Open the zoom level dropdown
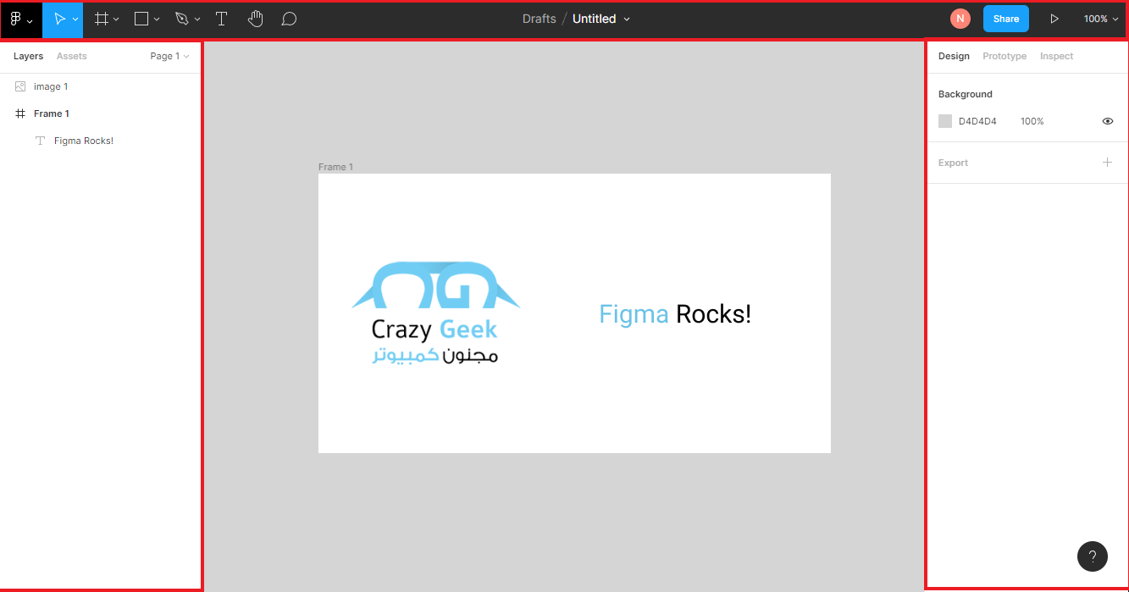Image resolution: width=1129 pixels, height=592 pixels. click(1100, 18)
